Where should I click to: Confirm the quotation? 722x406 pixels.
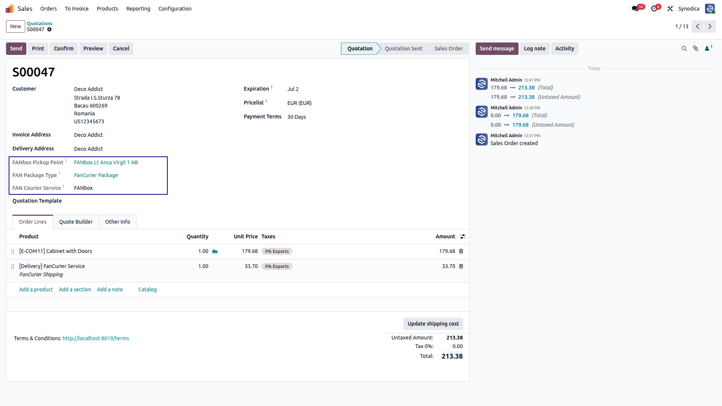(x=64, y=48)
